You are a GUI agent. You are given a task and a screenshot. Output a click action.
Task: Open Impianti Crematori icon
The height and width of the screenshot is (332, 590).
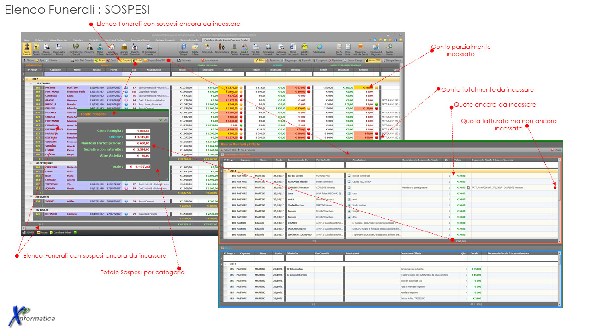click(135, 50)
